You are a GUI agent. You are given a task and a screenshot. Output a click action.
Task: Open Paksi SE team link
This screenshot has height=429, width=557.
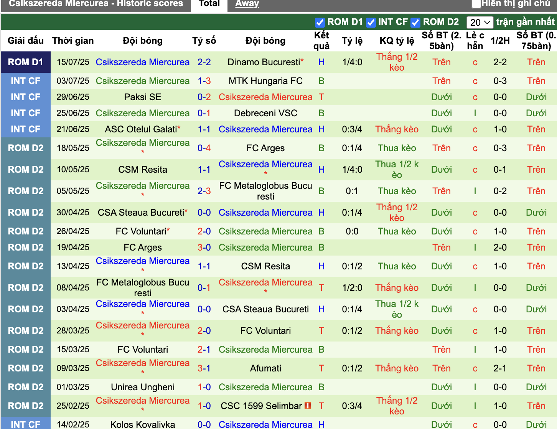pyautogui.click(x=143, y=97)
